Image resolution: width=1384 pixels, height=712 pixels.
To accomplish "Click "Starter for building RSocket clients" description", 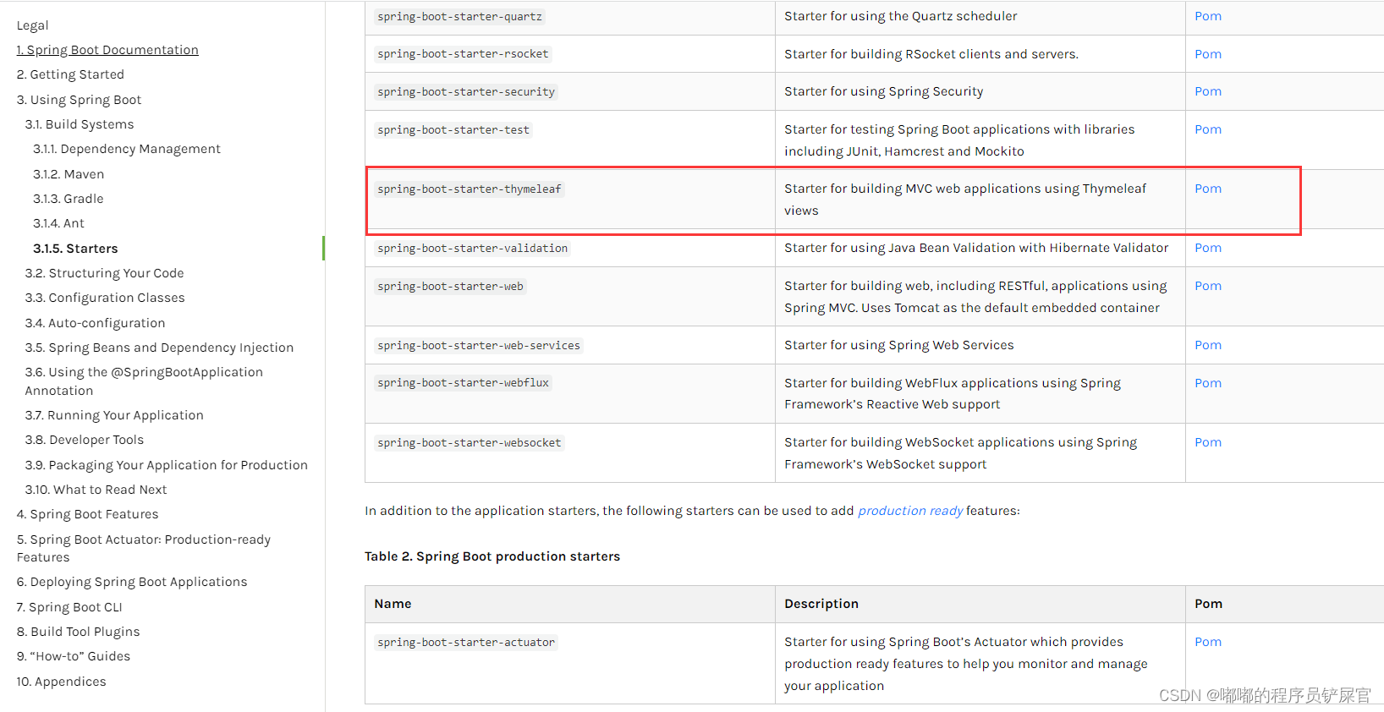I will [931, 54].
